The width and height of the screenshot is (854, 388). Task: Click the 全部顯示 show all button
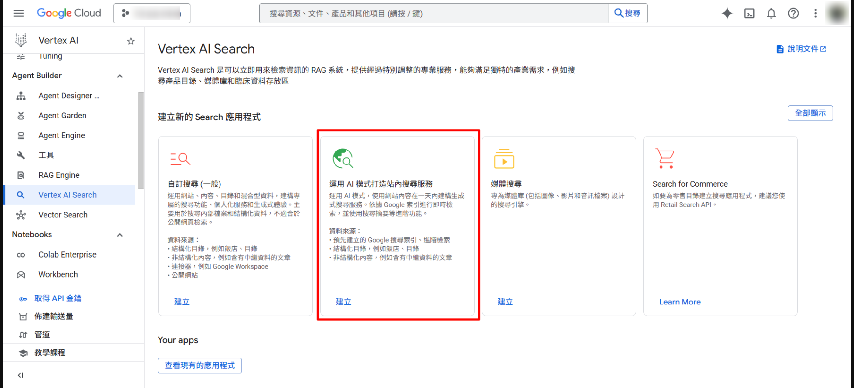pos(810,113)
